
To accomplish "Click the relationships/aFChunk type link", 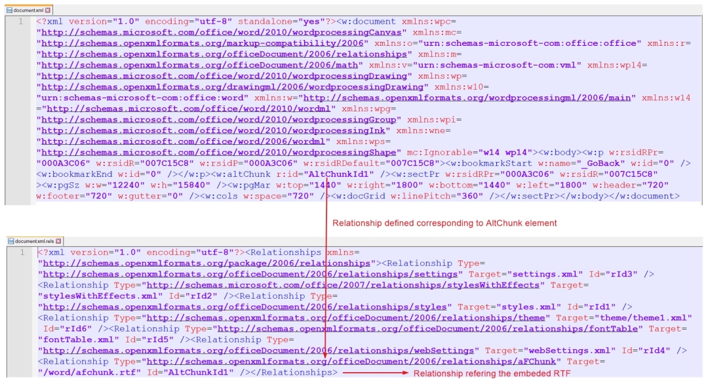I will click(x=353, y=361).
